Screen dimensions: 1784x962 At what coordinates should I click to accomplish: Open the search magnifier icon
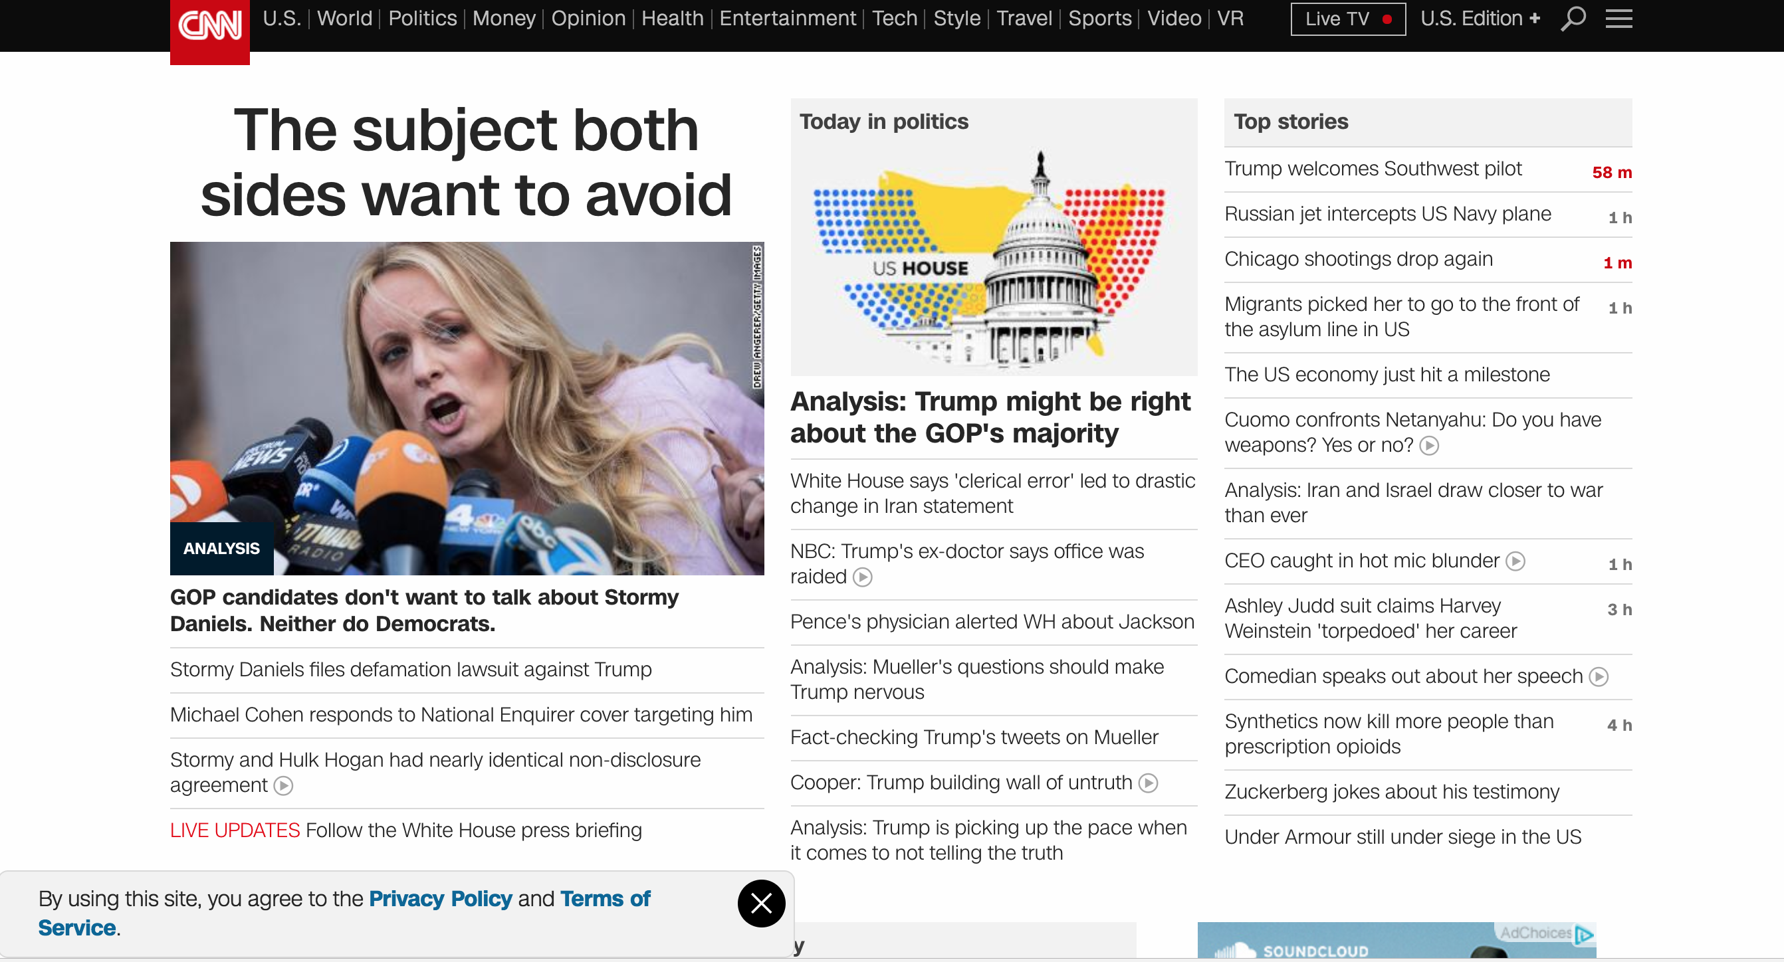coord(1573,19)
